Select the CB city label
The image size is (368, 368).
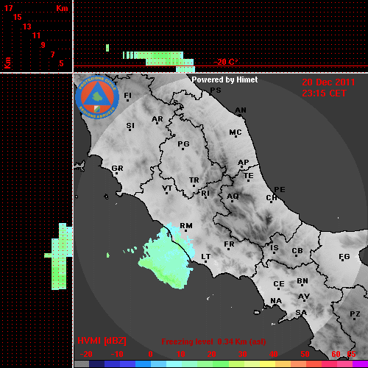pyautogui.click(x=297, y=251)
